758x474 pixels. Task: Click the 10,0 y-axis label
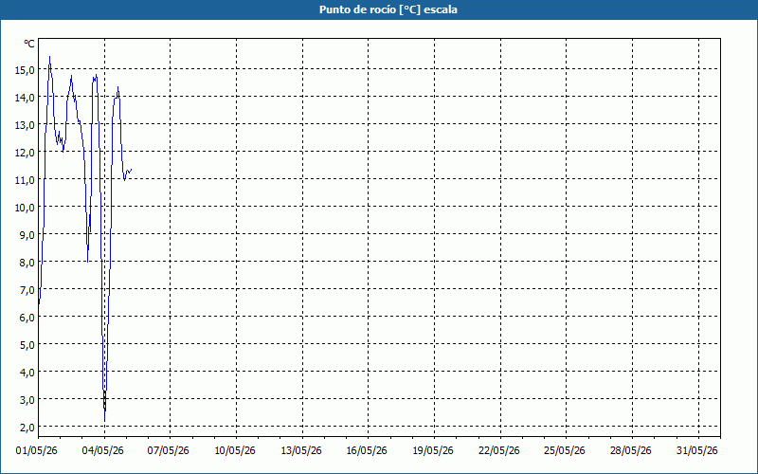pyautogui.click(x=26, y=208)
